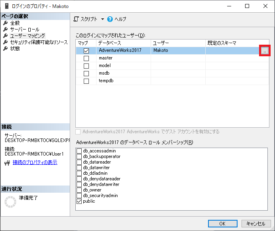Click the ヘルプ label in toolbar
Viewport: 275px width, 231px height.
point(120,19)
